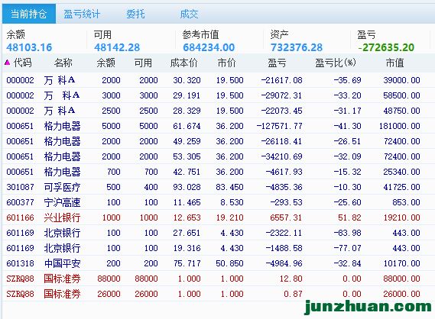435x319 pixels.
Task: Sort holdings by 名称 column header
Action: (x=63, y=63)
